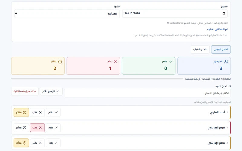The image size is (242, 151).
Task: Click the clock icon in متأخر summary card
Action: 60,62
